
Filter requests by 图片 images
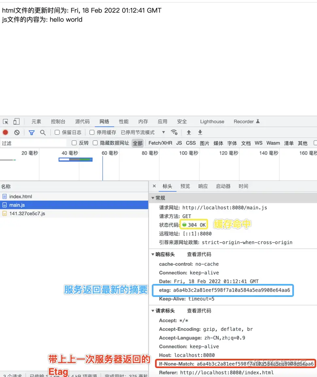click(204, 143)
